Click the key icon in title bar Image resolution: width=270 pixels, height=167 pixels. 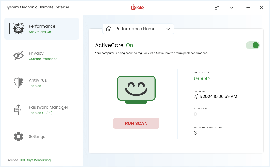[217, 8]
